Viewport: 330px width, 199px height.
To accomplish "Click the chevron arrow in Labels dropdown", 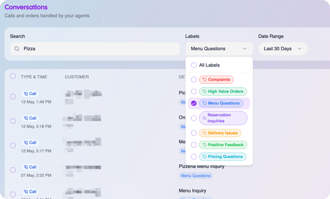I will click(245, 49).
